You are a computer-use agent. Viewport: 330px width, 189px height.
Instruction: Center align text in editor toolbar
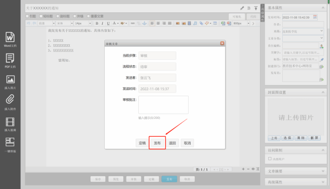[158, 23]
